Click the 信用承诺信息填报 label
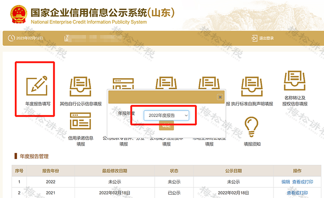Screen dimensions: 324x198 tap(81, 141)
